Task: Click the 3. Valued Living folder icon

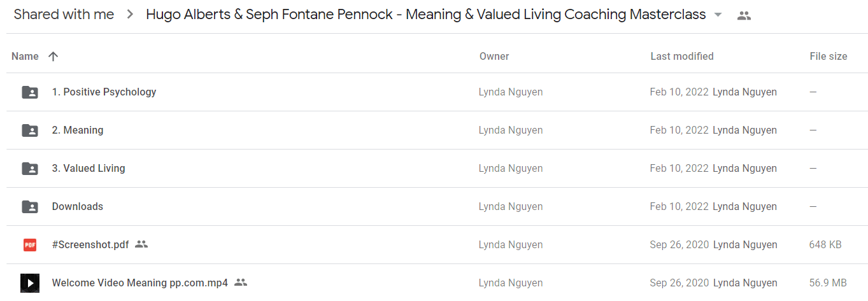Action: [x=30, y=169]
